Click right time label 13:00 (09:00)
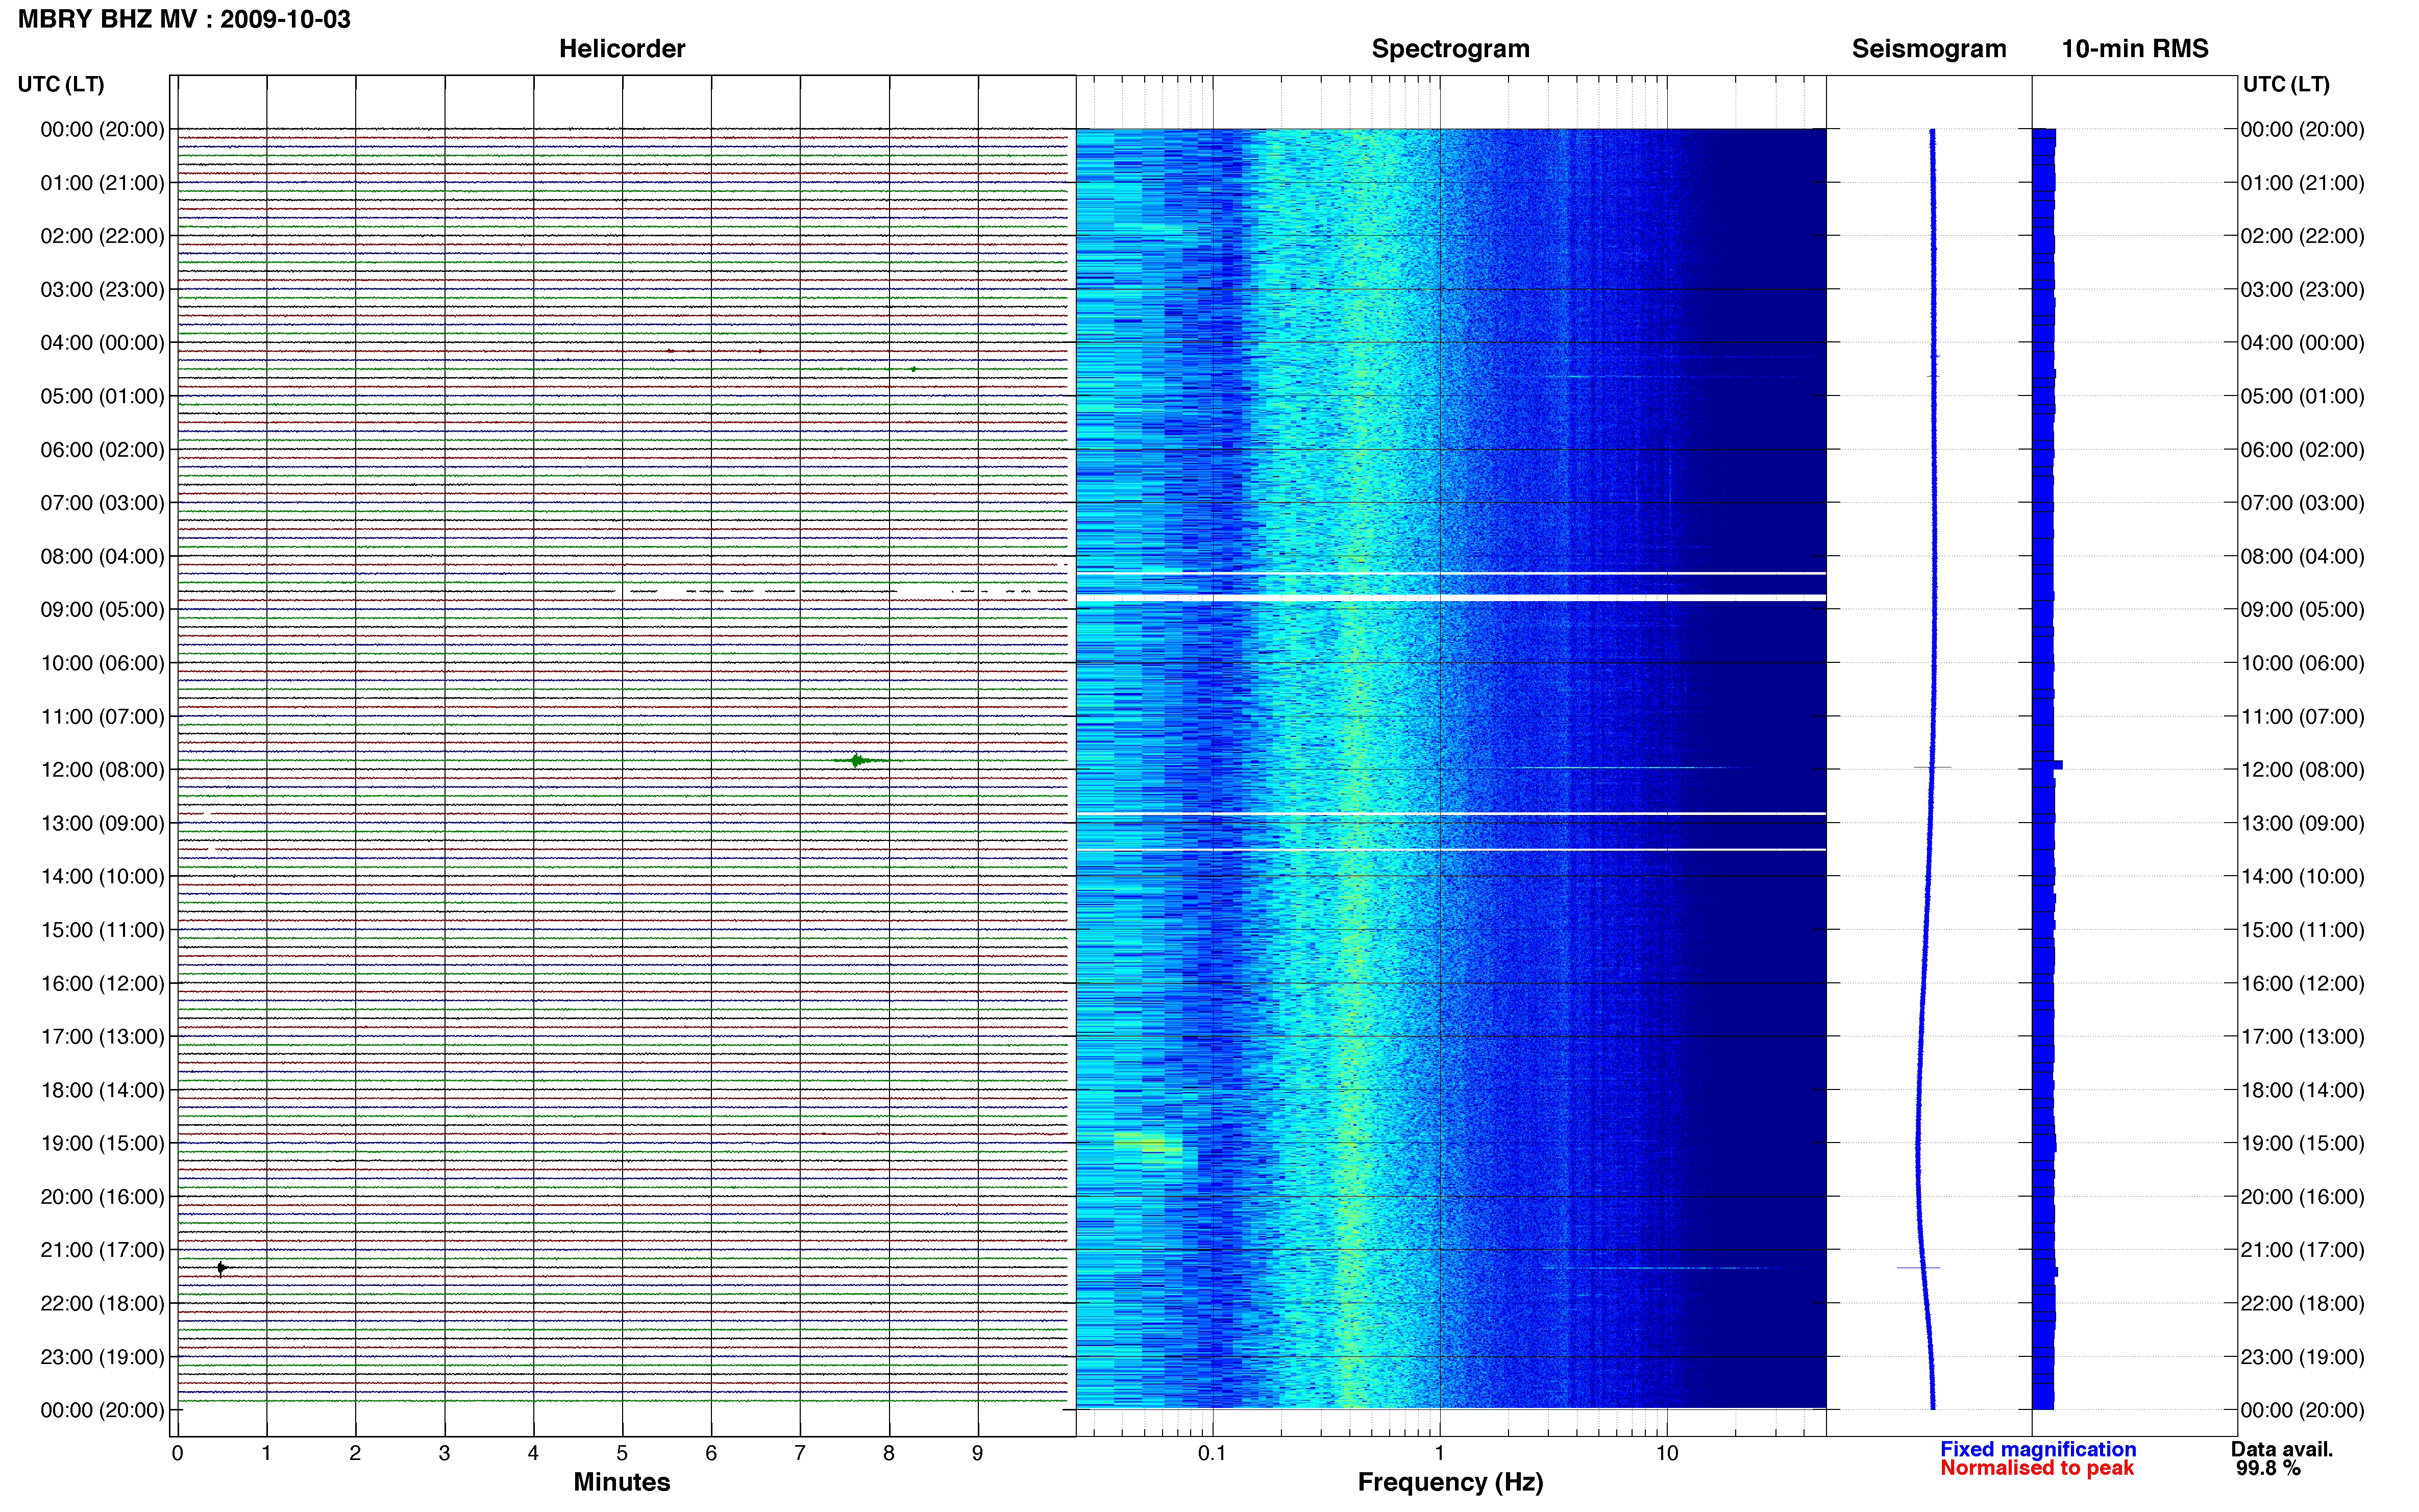2419x1512 pixels. tap(2302, 823)
